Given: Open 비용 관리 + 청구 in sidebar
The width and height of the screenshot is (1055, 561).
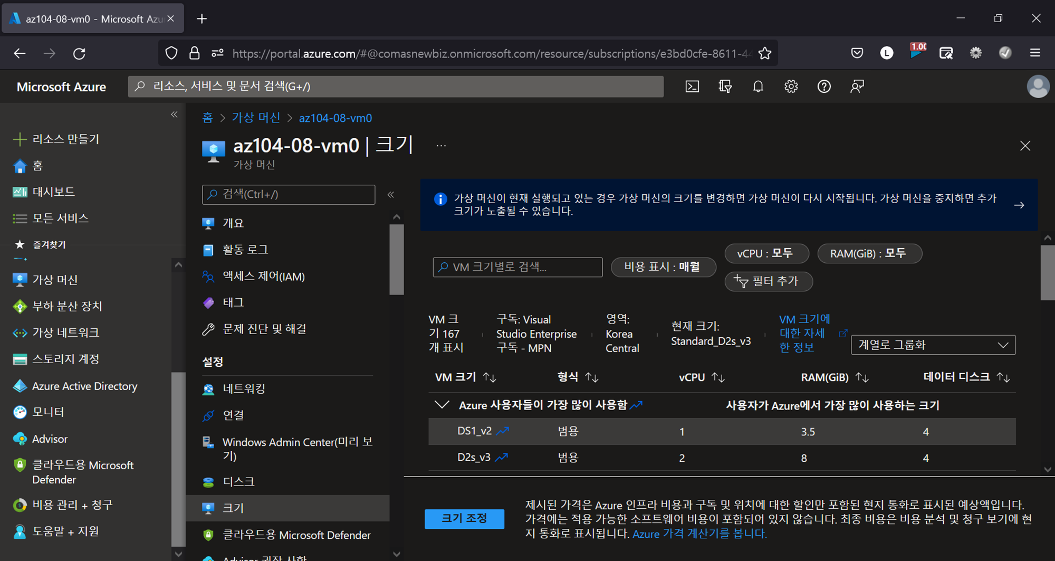Looking at the screenshot, I should click(62, 505).
